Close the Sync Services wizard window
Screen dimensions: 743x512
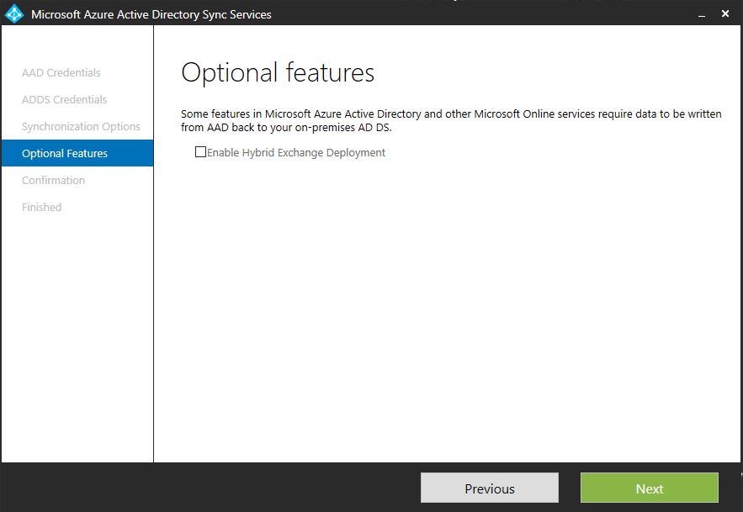coord(725,13)
